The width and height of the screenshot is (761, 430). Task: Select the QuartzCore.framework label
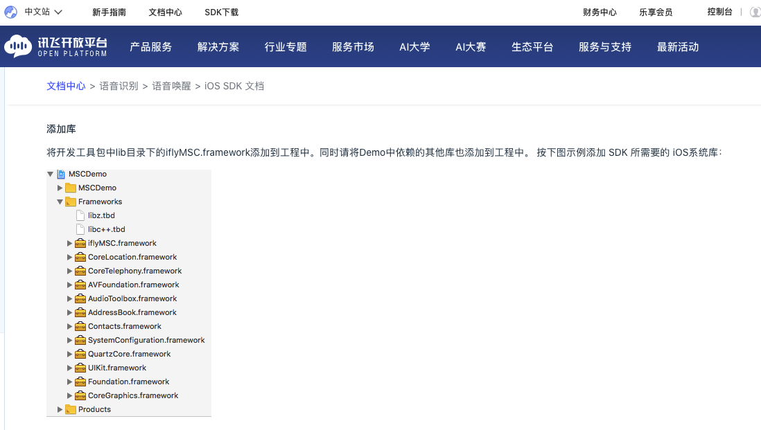(130, 355)
